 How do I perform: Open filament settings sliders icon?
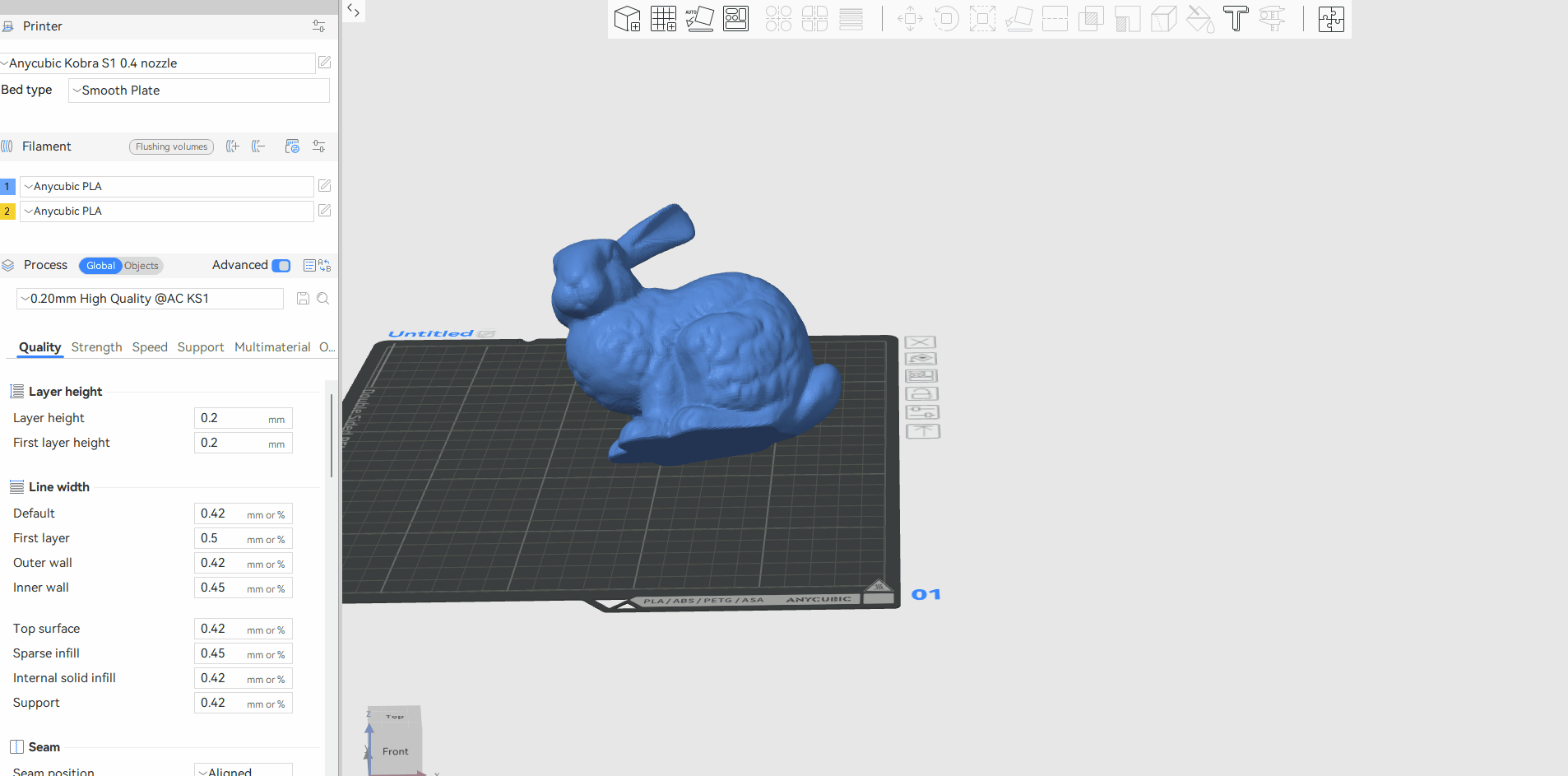(319, 146)
